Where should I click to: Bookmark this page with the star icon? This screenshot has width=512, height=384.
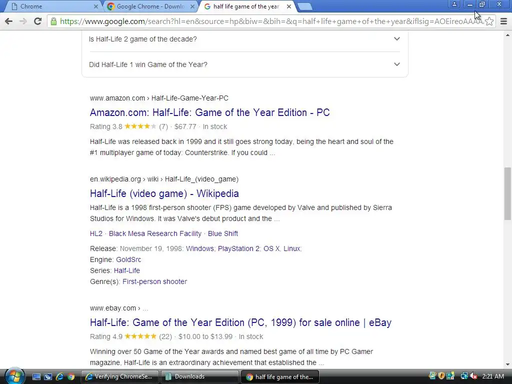click(489, 21)
